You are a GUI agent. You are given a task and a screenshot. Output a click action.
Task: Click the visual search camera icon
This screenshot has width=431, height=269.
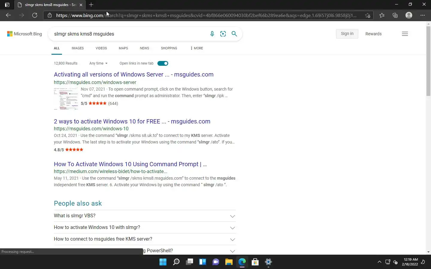coord(223,34)
